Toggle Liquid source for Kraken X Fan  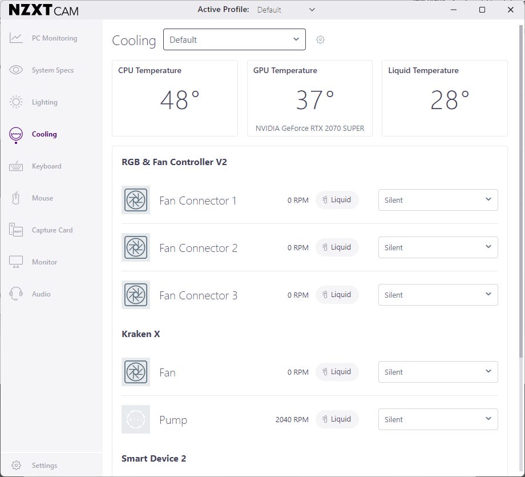tap(337, 372)
